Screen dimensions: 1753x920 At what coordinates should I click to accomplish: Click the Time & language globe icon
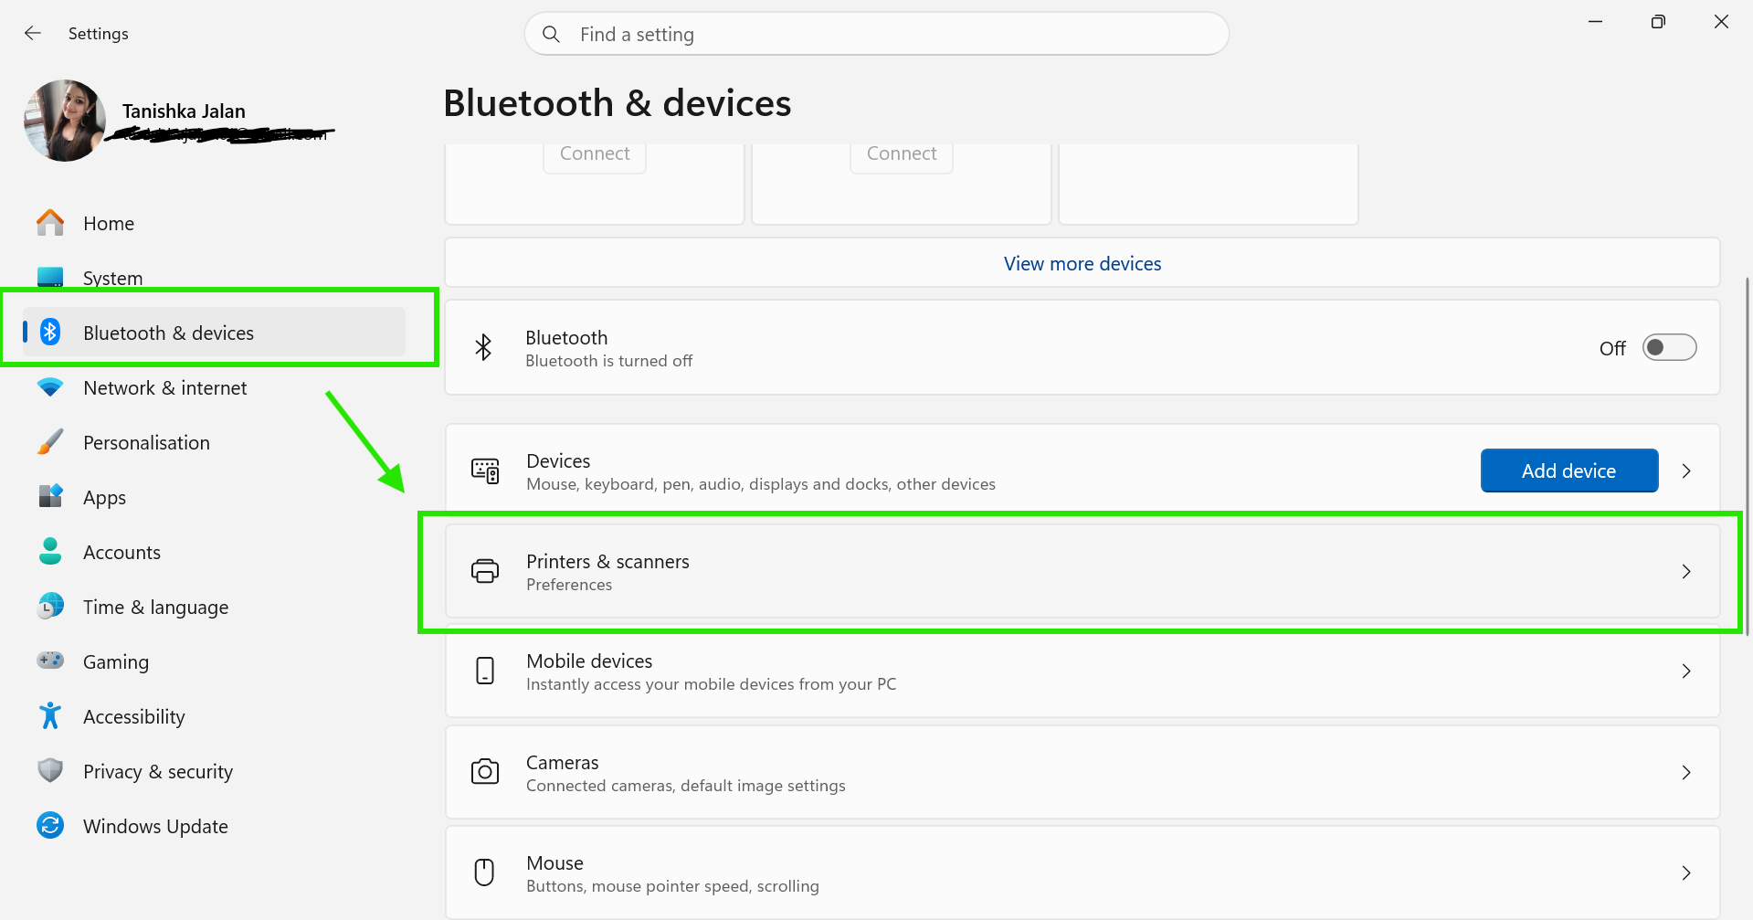click(x=50, y=606)
